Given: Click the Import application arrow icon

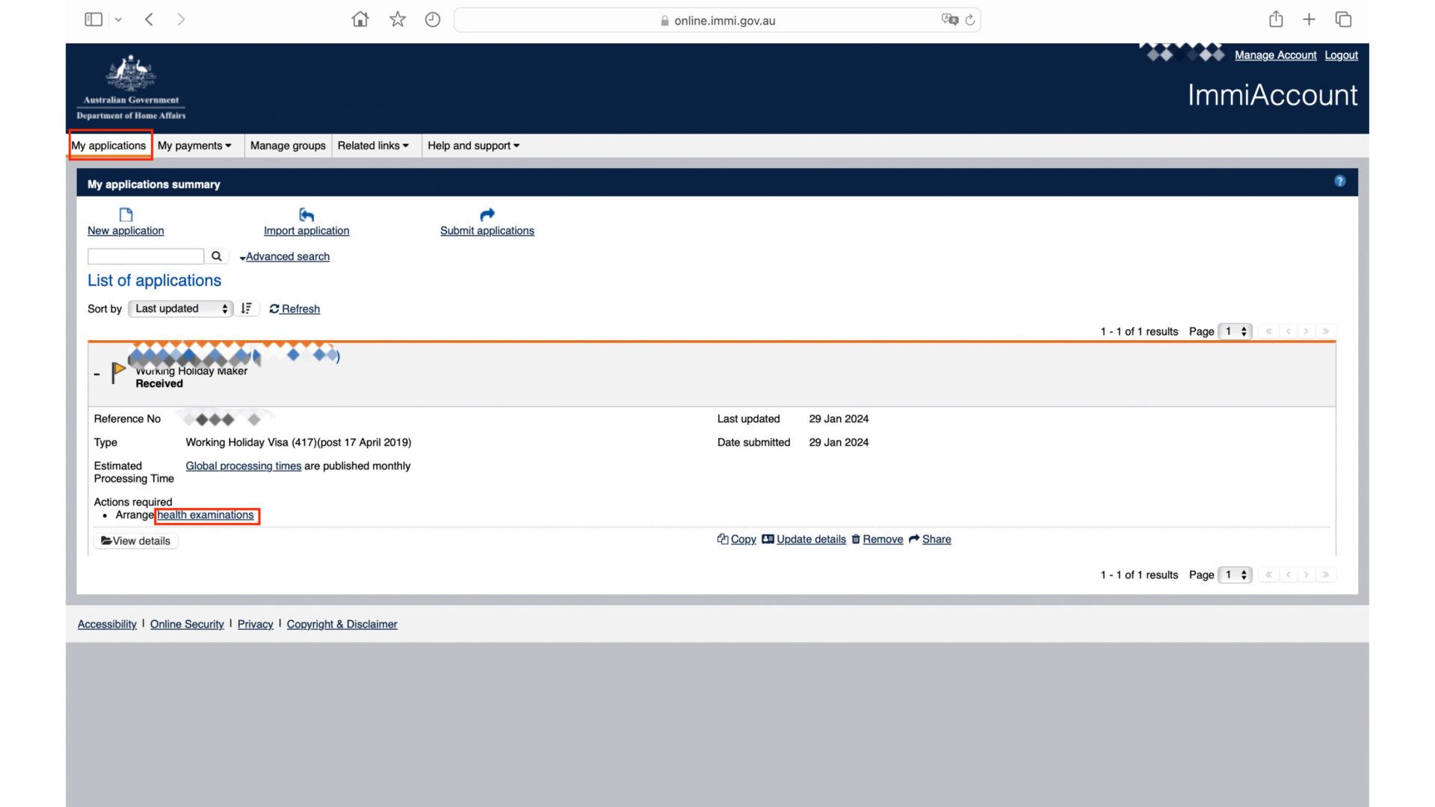Looking at the screenshot, I should pyautogui.click(x=306, y=215).
